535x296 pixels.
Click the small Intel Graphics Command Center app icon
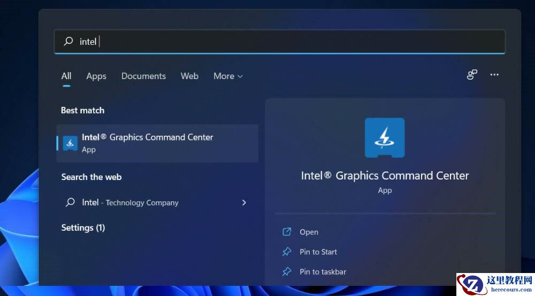(70, 143)
